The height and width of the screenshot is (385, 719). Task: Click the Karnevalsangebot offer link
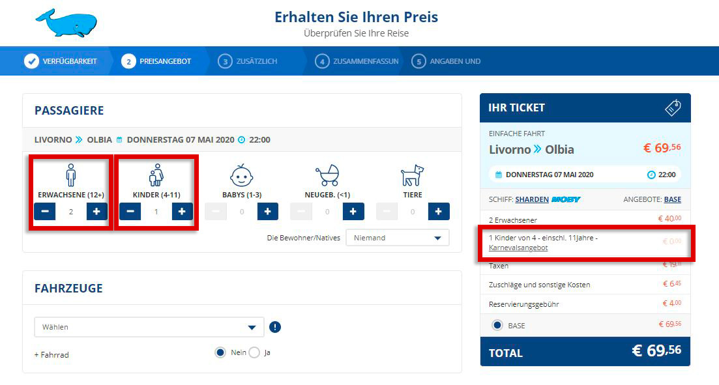click(518, 248)
